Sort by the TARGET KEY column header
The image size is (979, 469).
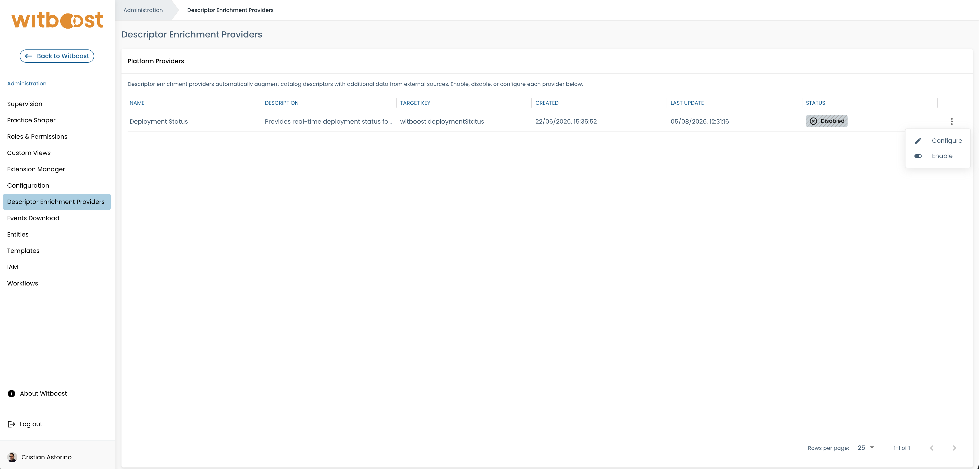[x=415, y=103]
